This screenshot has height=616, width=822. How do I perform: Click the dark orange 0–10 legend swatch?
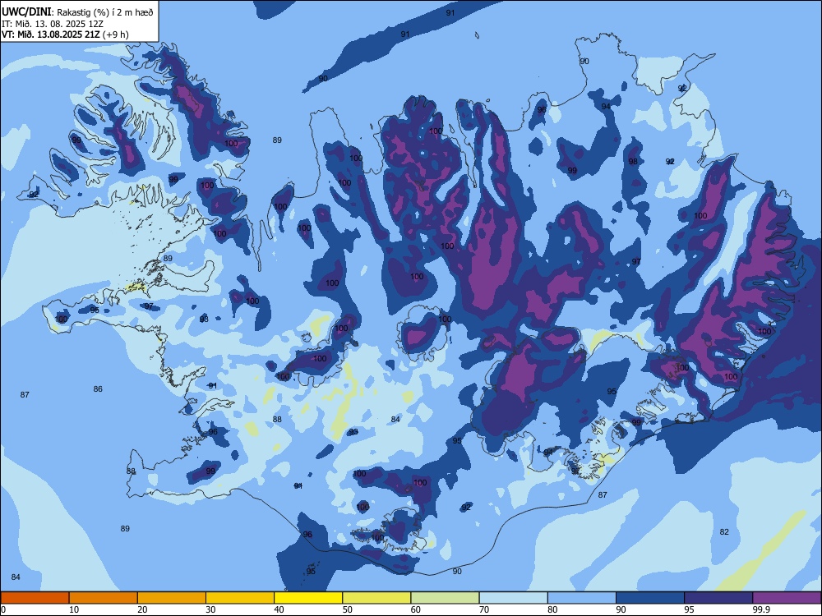pyautogui.click(x=35, y=598)
